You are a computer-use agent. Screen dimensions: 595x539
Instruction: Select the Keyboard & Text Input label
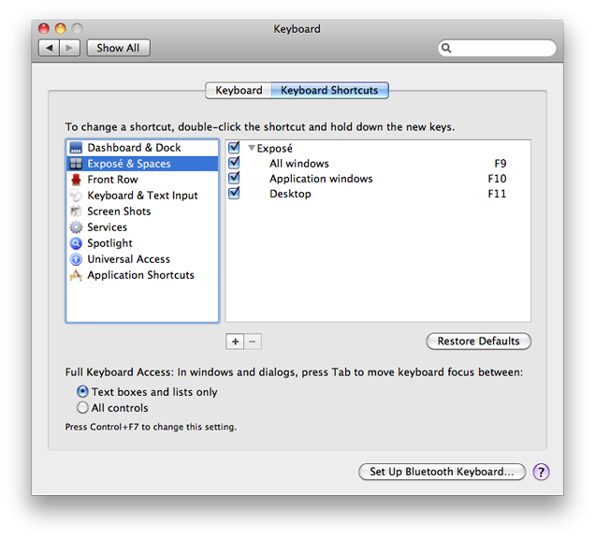click(143, 196)
